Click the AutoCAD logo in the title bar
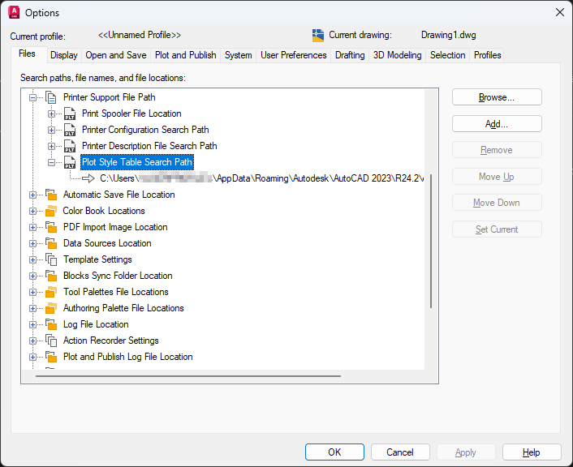Screen dimensions: 573x467 click(x=14, y=12)
